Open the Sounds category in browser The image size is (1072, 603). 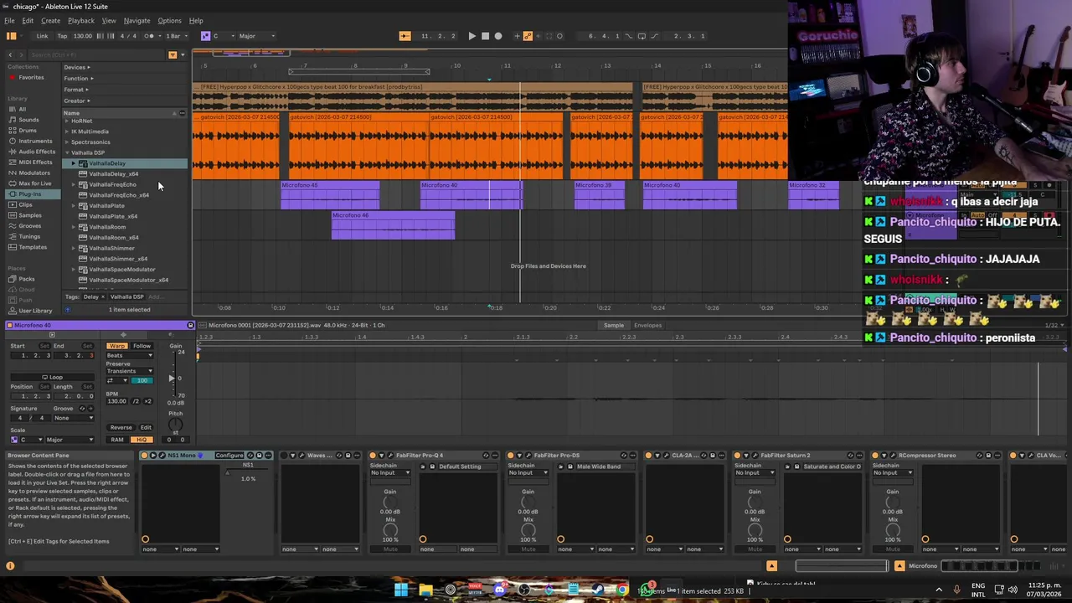pyautogui.click(x=28, y=120)
